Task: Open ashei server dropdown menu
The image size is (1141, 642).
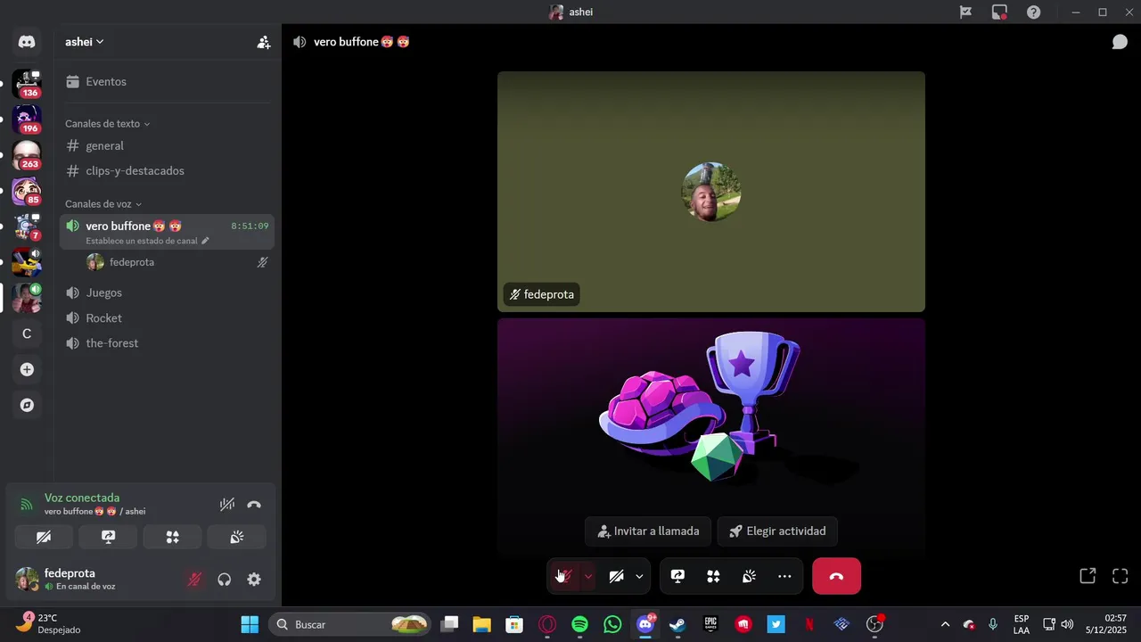Action: tap(85, 42)
